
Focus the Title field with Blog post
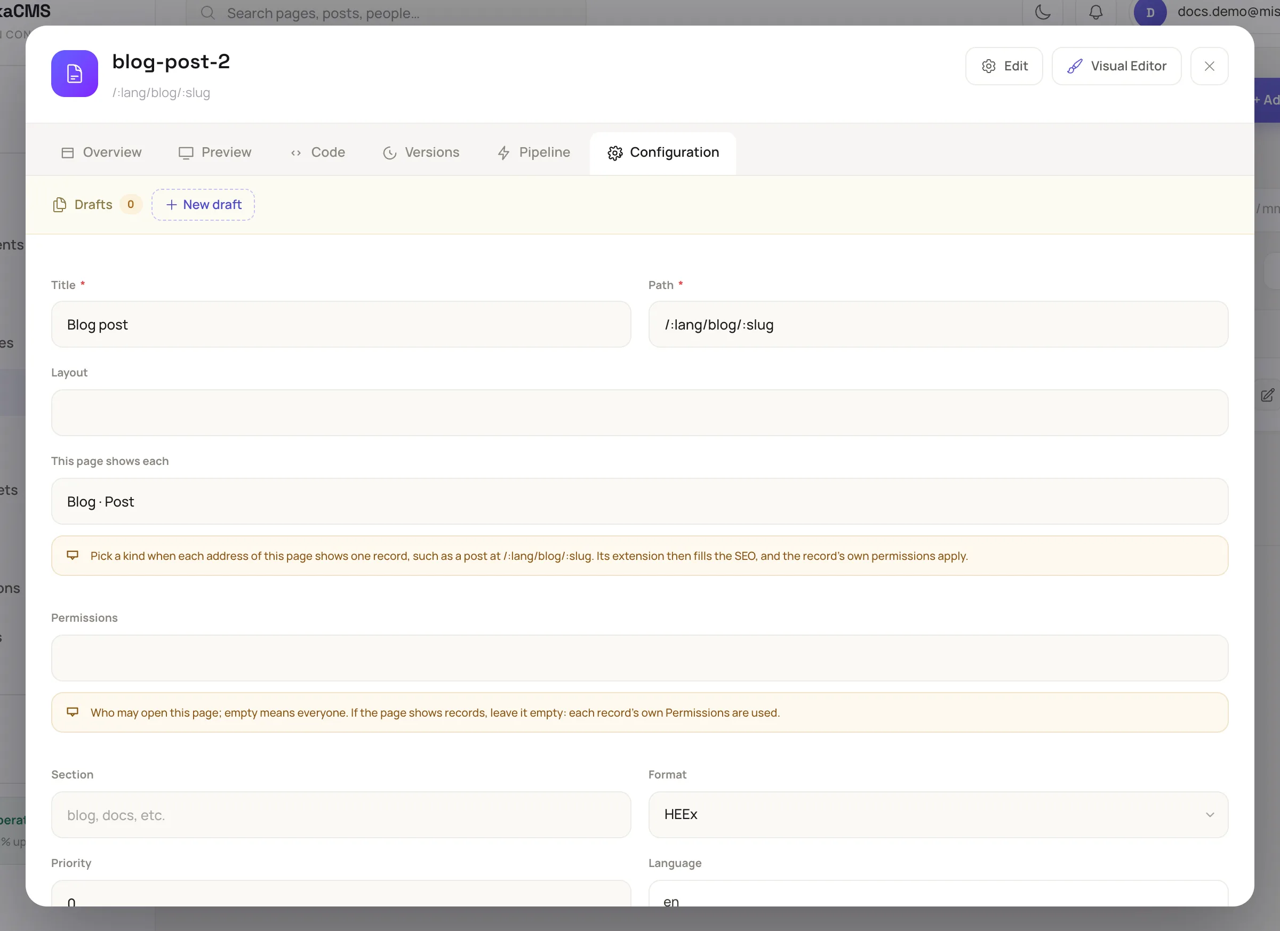tap(341, 324)
